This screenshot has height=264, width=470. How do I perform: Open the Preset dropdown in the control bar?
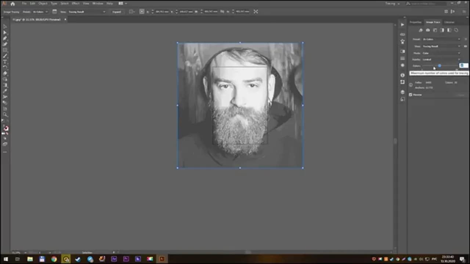coord(40,12)
